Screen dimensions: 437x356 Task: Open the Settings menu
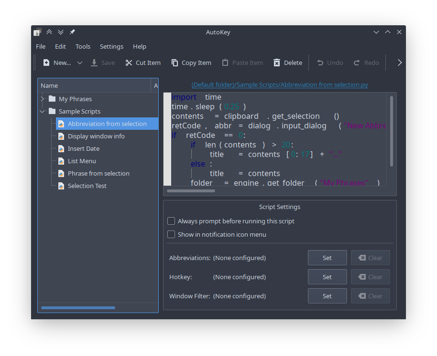pos(111,46)
